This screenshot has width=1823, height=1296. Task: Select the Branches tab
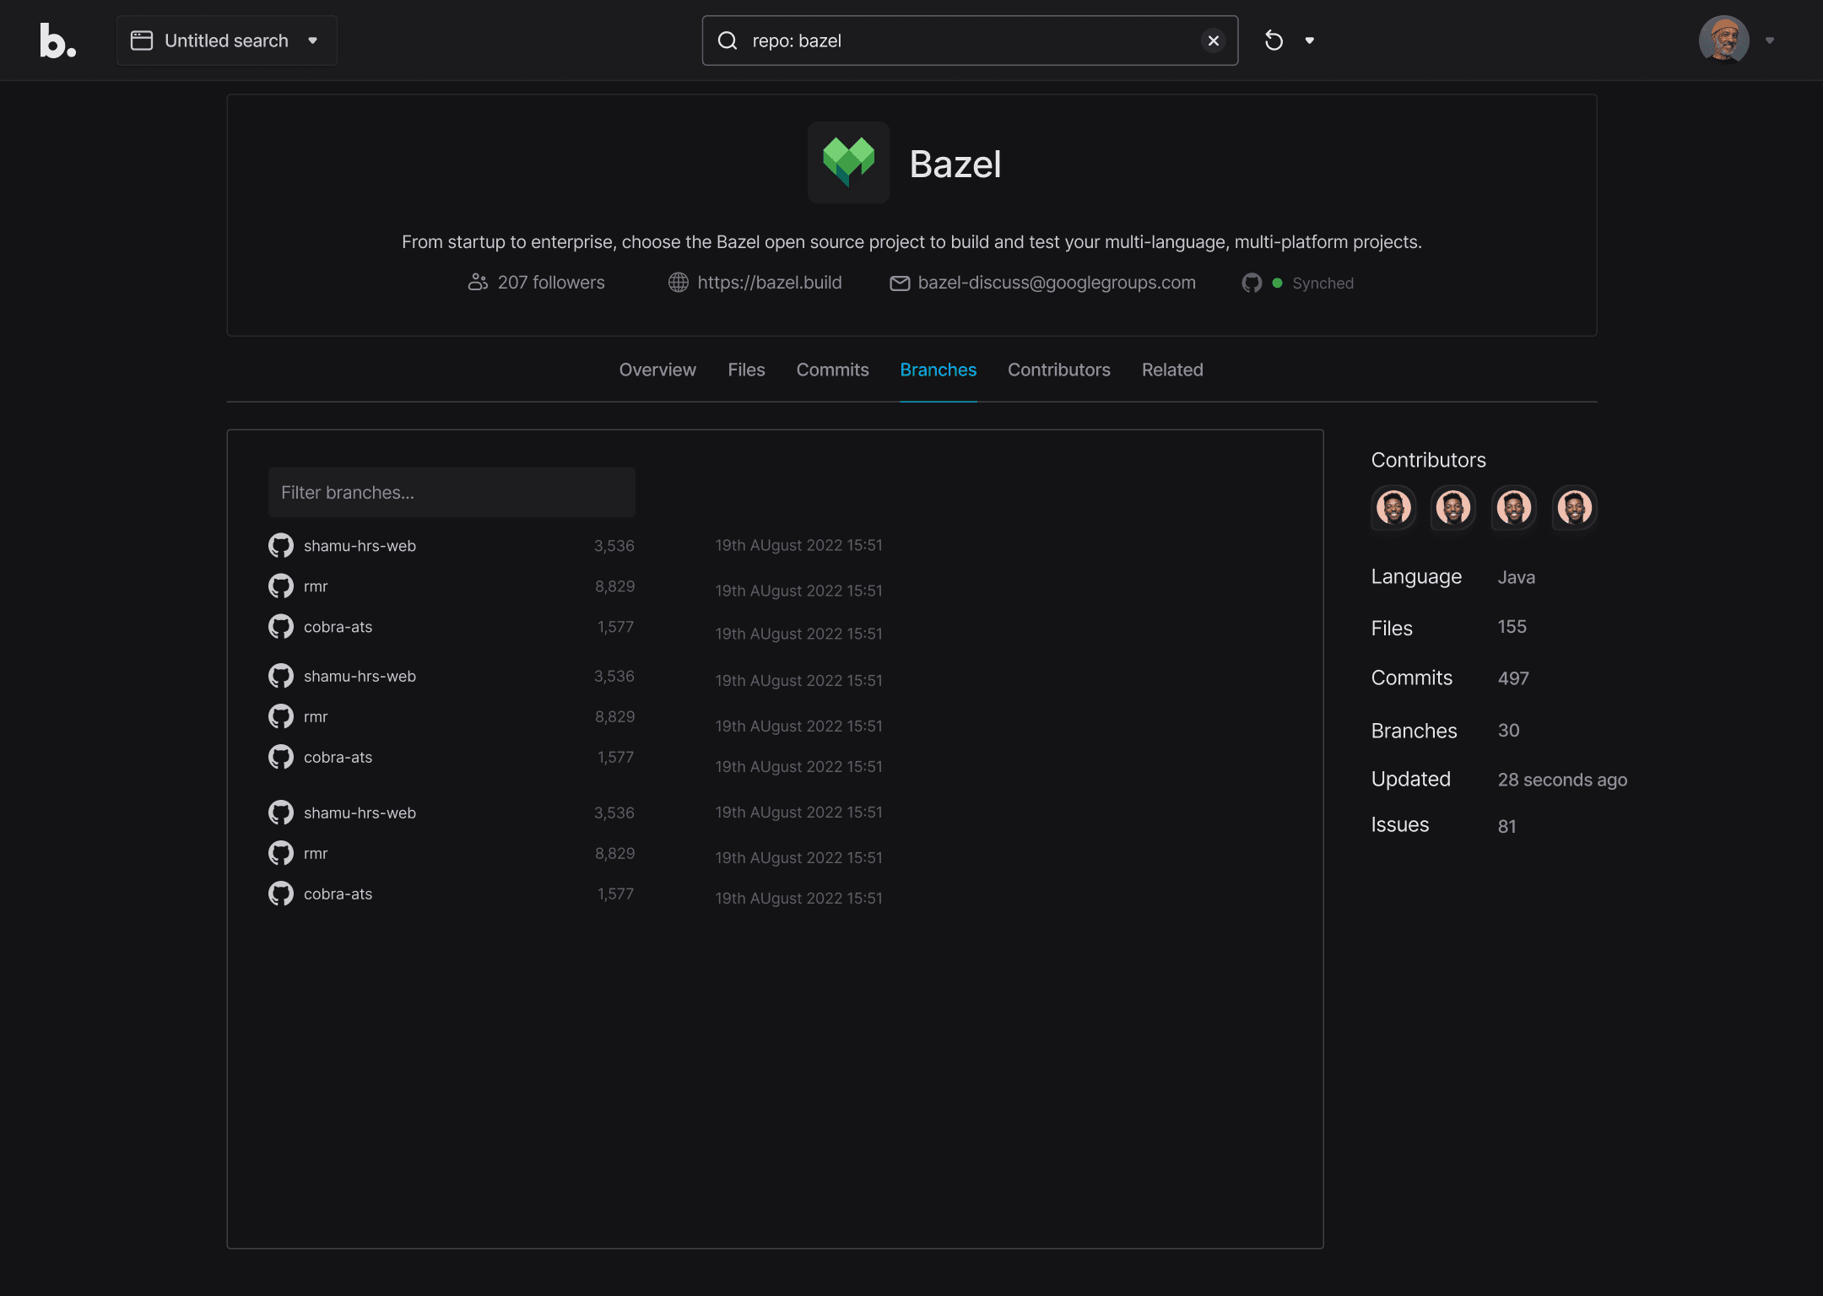point(938,370)
